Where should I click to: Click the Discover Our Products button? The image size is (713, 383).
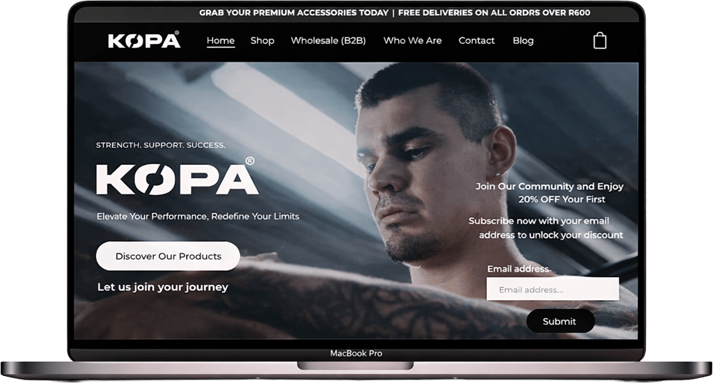coord(168,256)
